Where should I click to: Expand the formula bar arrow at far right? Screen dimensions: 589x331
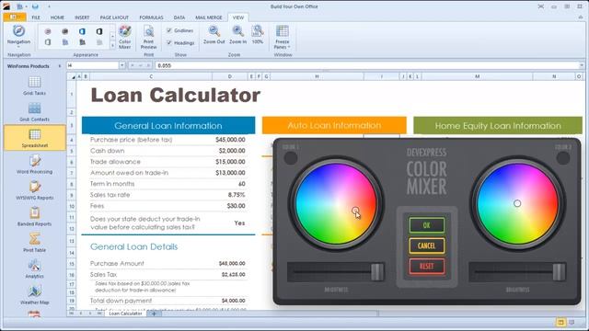coord(581,65)
